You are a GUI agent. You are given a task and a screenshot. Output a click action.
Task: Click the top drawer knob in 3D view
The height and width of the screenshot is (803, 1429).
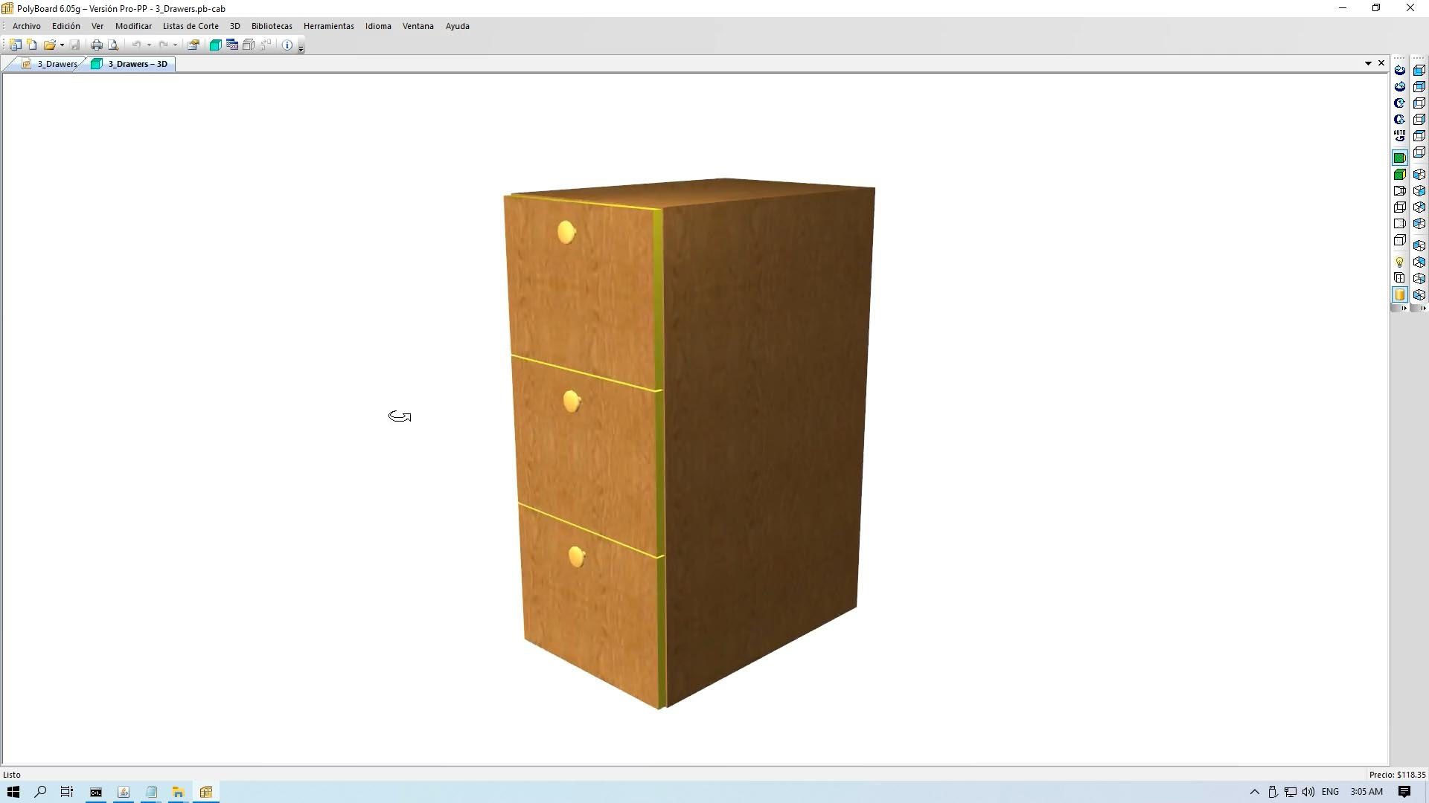[x=566, y=233]
